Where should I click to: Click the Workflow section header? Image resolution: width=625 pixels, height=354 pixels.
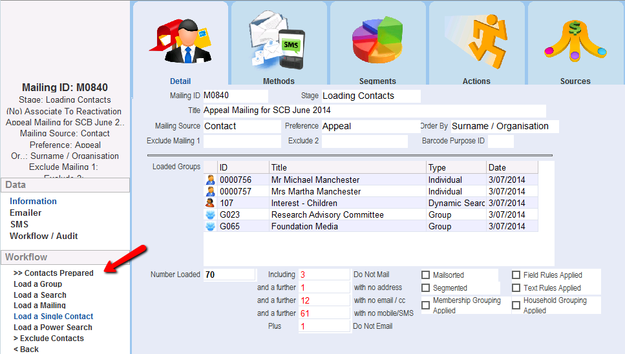tap(65, 257)
